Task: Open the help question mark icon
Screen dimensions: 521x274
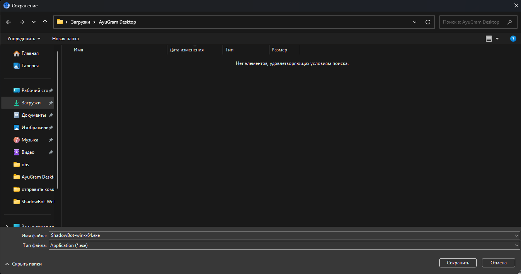Action: (x=513, y=39)
